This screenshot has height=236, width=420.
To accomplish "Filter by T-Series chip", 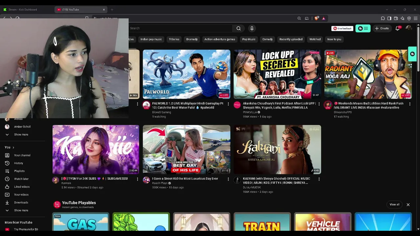I will (x=174, y=39).
